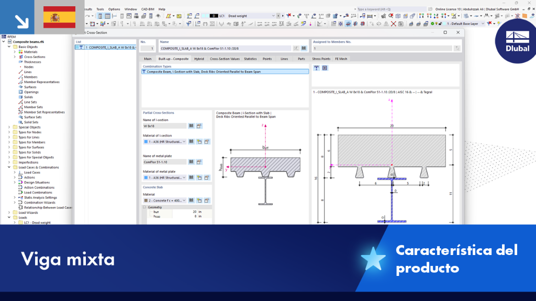
Task: Select Composite Beam combination type row
Action: tap(225, 72)
